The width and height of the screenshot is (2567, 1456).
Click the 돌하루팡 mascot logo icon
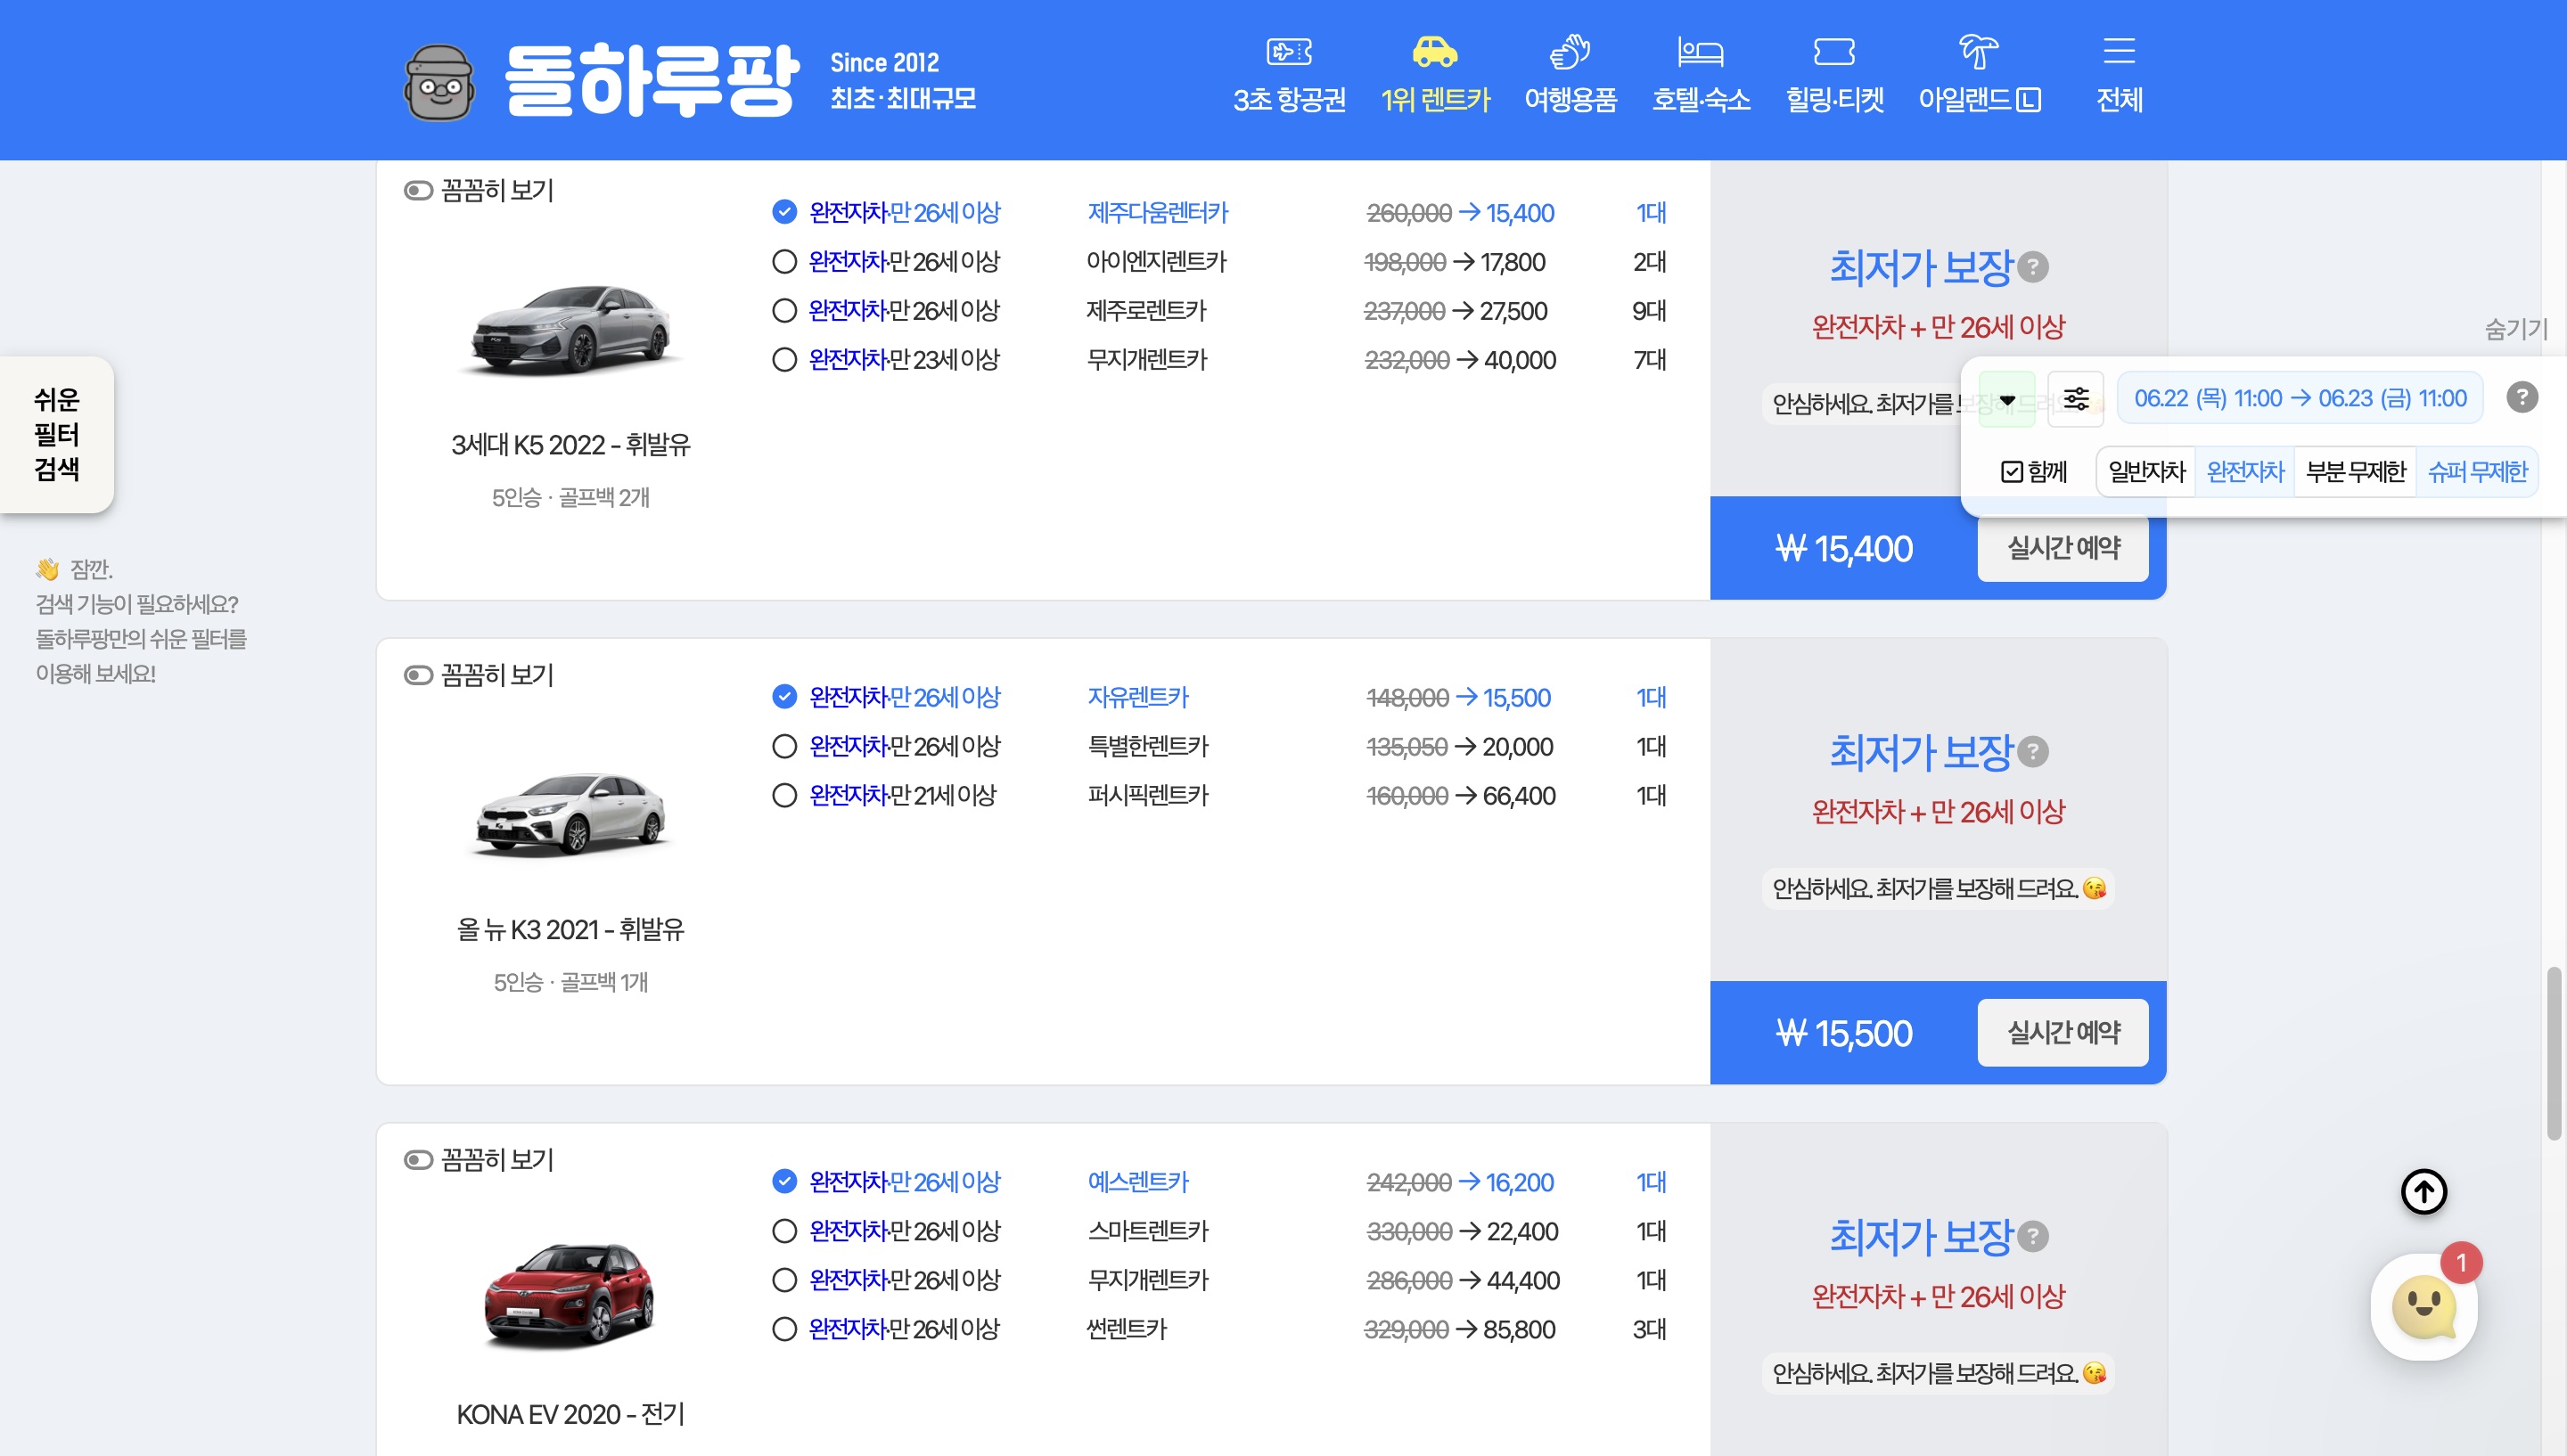[x=439, y=83]
